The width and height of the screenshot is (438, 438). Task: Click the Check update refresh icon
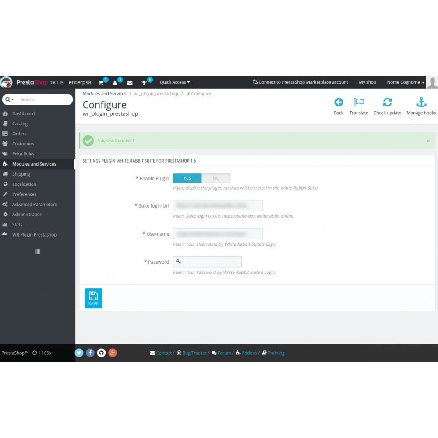pos(387,102)
